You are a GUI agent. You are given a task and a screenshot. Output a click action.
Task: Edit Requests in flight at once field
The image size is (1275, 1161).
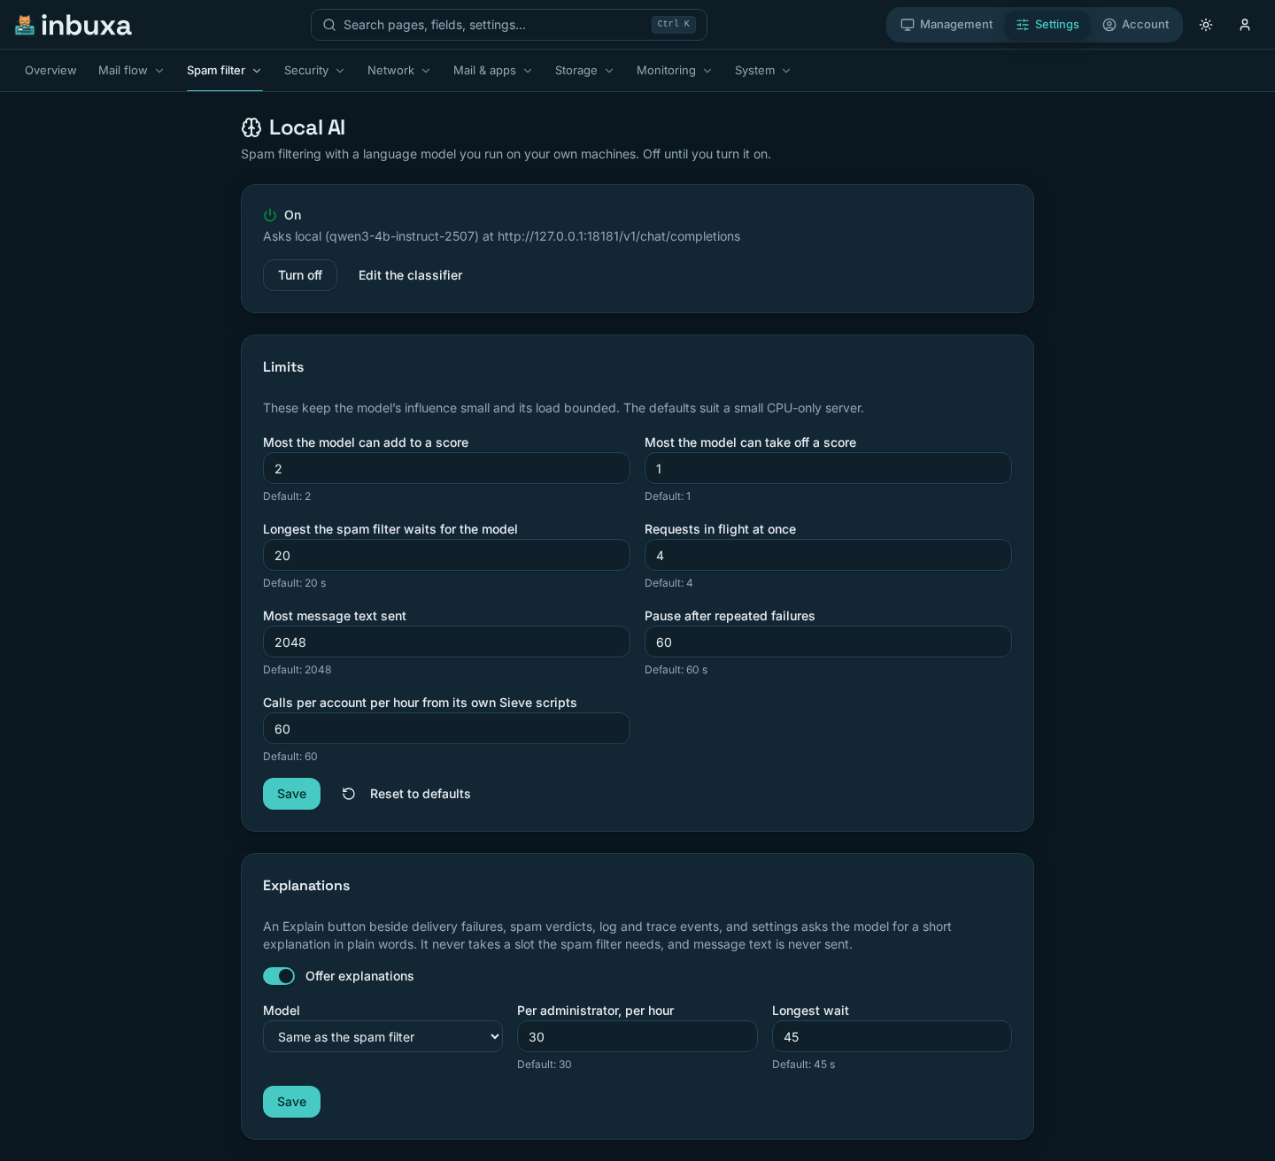[828, 555]
